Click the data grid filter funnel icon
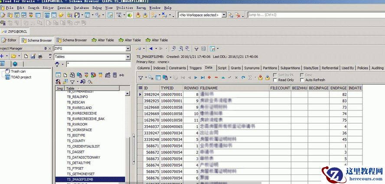Image resolution: width=385 pixels, height=184 pixels. coord(140,78)
